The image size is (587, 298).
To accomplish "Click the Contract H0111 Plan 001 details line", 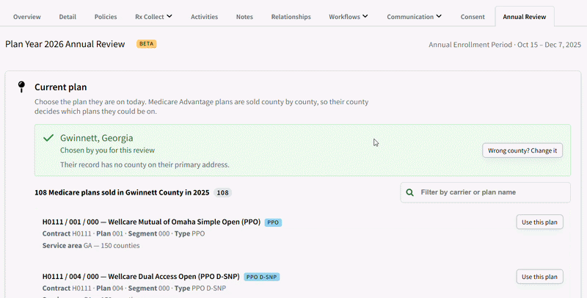I will pyautogui.click(x=123, y=233).
